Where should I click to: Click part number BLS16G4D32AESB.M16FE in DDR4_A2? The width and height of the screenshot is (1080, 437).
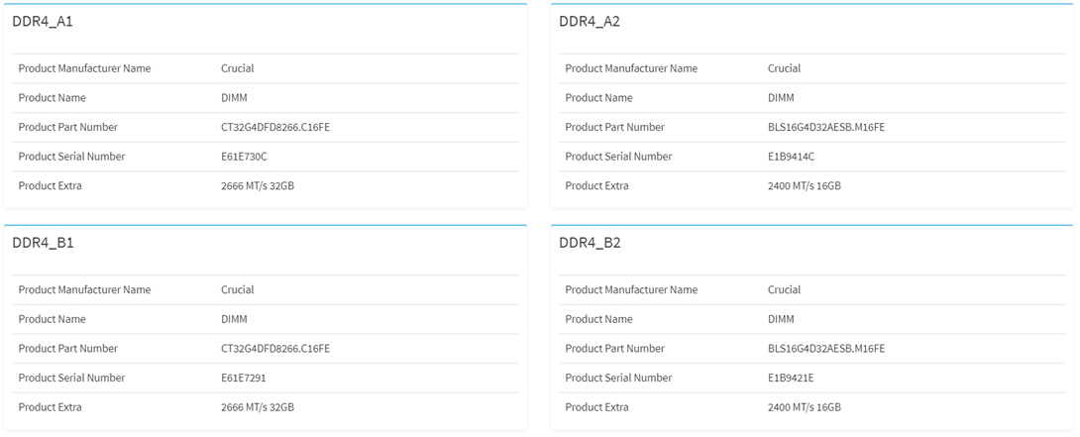point(825,127)
